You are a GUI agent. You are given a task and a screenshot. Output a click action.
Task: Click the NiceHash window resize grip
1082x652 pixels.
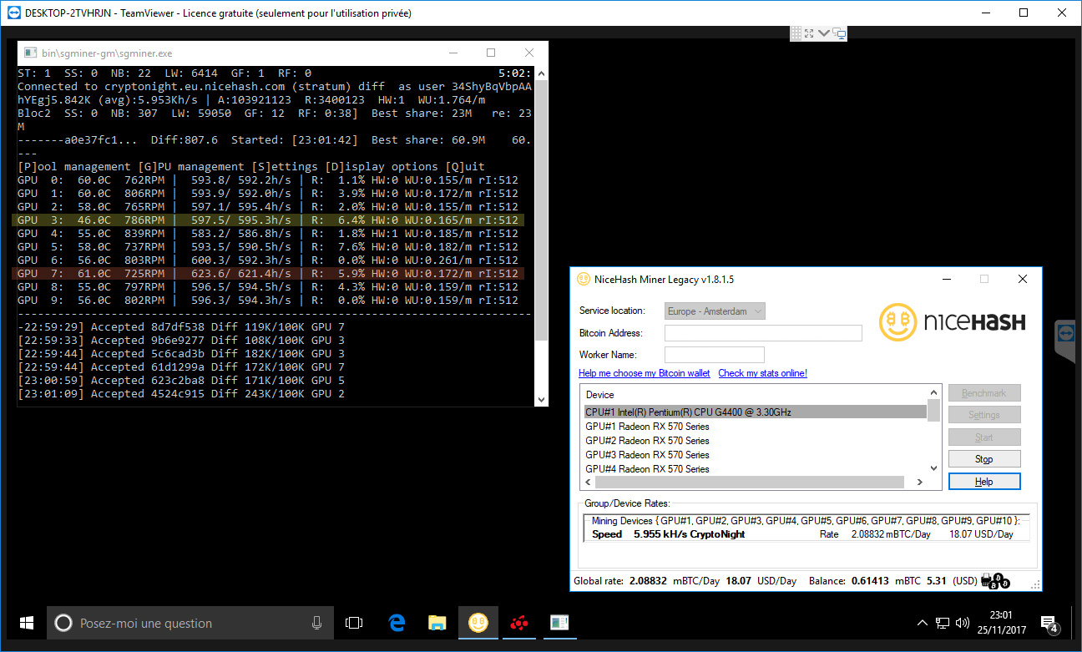coord(1036,585)
